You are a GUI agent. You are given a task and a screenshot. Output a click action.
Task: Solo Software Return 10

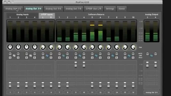pos(133,58)
